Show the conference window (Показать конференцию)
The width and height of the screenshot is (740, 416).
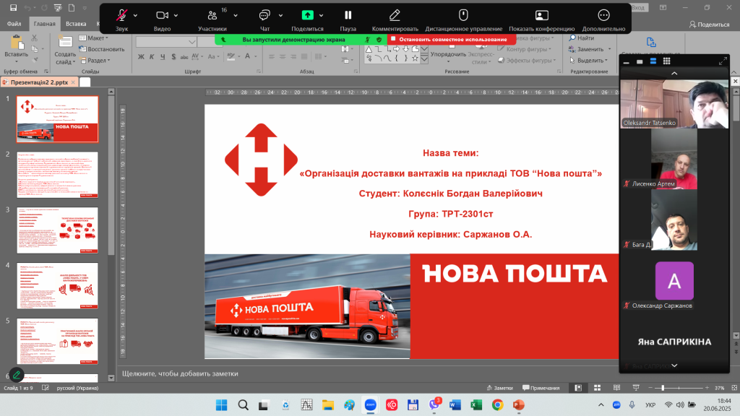pos(541,19)
